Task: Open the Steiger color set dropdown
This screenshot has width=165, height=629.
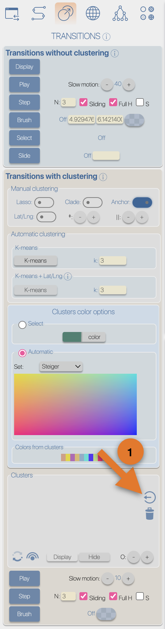Action: click(61, 366)
